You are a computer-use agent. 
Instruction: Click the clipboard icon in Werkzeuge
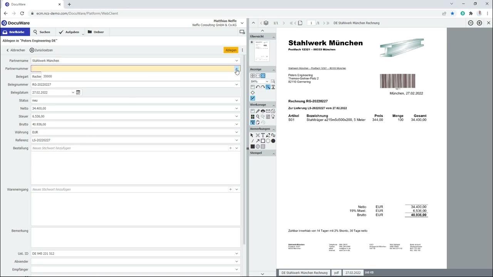pos(258,122)
